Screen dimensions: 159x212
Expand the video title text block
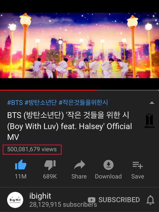pyautogui.click(x=70, y=126)
